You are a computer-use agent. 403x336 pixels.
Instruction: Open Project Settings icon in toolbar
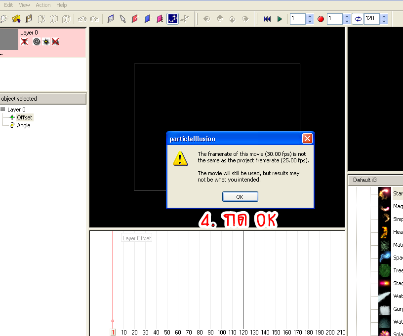[x=111, y=19]
